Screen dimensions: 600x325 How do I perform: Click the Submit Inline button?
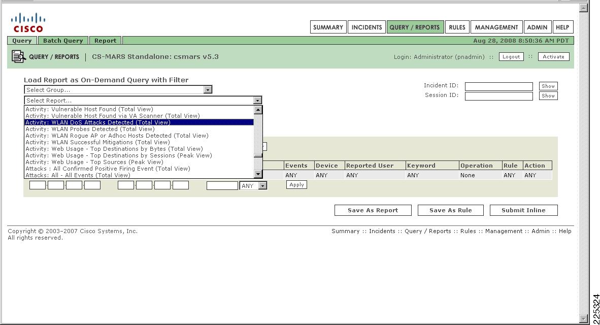[x=523, y=210]
